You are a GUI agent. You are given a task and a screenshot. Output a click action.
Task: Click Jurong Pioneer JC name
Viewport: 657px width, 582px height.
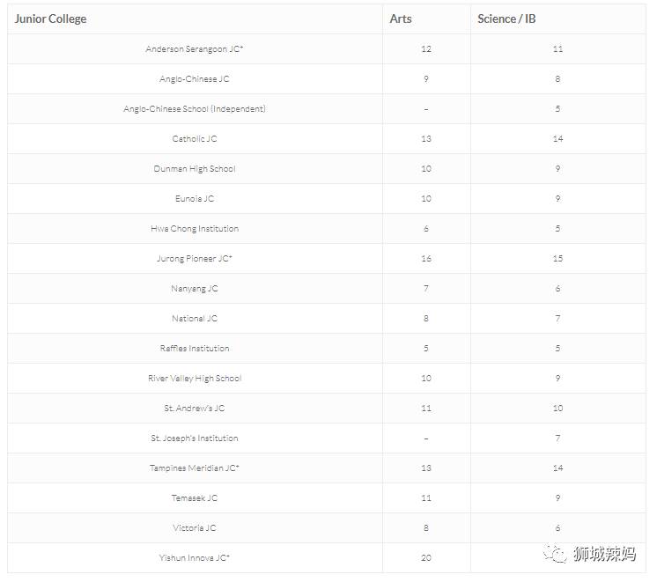tap(195, 259)
